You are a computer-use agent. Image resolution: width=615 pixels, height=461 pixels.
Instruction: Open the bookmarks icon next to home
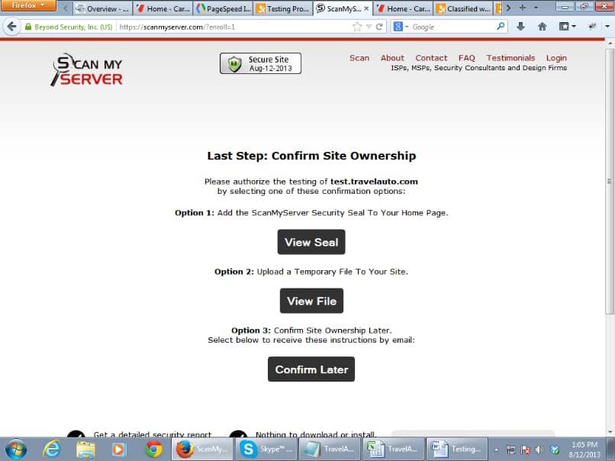562,24
